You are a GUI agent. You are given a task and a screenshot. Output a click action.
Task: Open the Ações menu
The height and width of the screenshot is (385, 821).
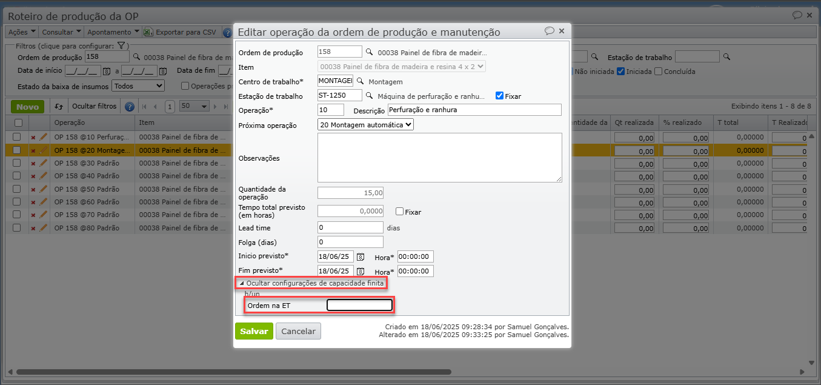pyautogui.click(x=22, y=32)
